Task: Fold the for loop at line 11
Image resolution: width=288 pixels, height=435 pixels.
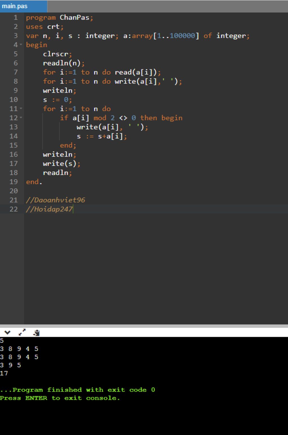Action: click(x=21, y=109)
